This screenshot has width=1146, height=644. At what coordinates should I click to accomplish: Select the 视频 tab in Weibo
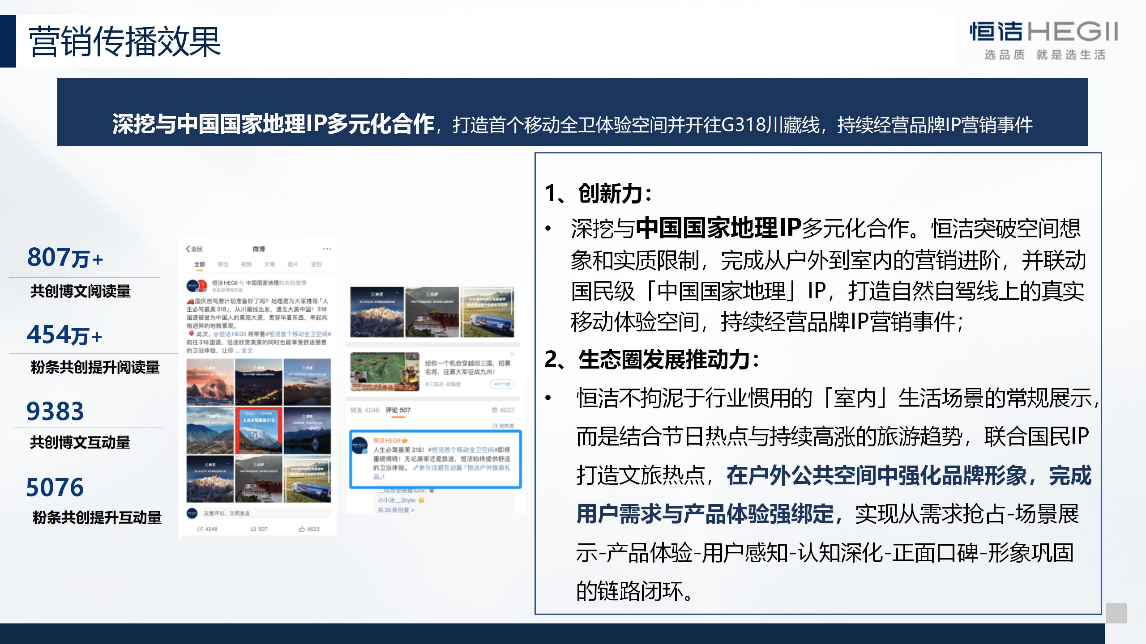pos(246,264)
